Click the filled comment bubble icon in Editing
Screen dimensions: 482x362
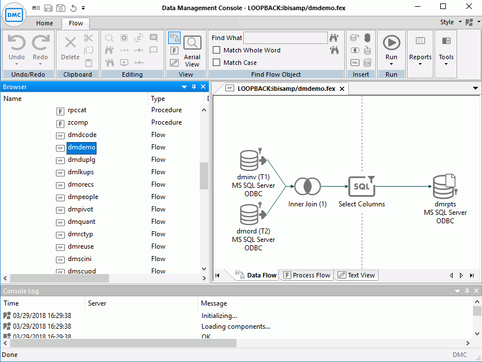[x=154, y=38]
